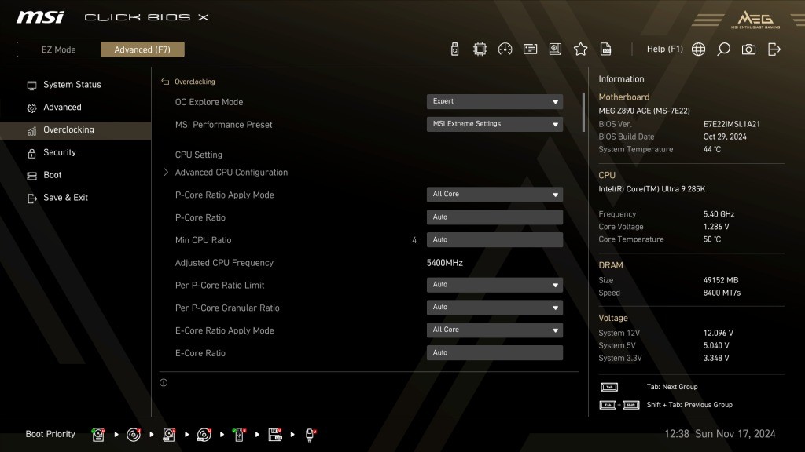This screenshot has width=805, height=452.
Task: Open P-Core Ratio Apply Mode dropdown
Action: pos(494,195)
